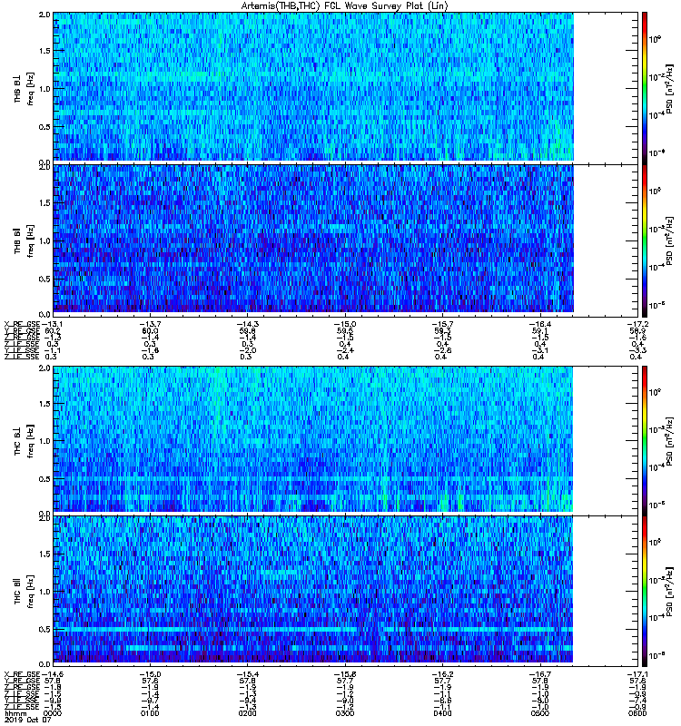Image resolution: width=681 pixels, height=726 pixels.
Task: Click the "0000" time label
Action: 52,713
